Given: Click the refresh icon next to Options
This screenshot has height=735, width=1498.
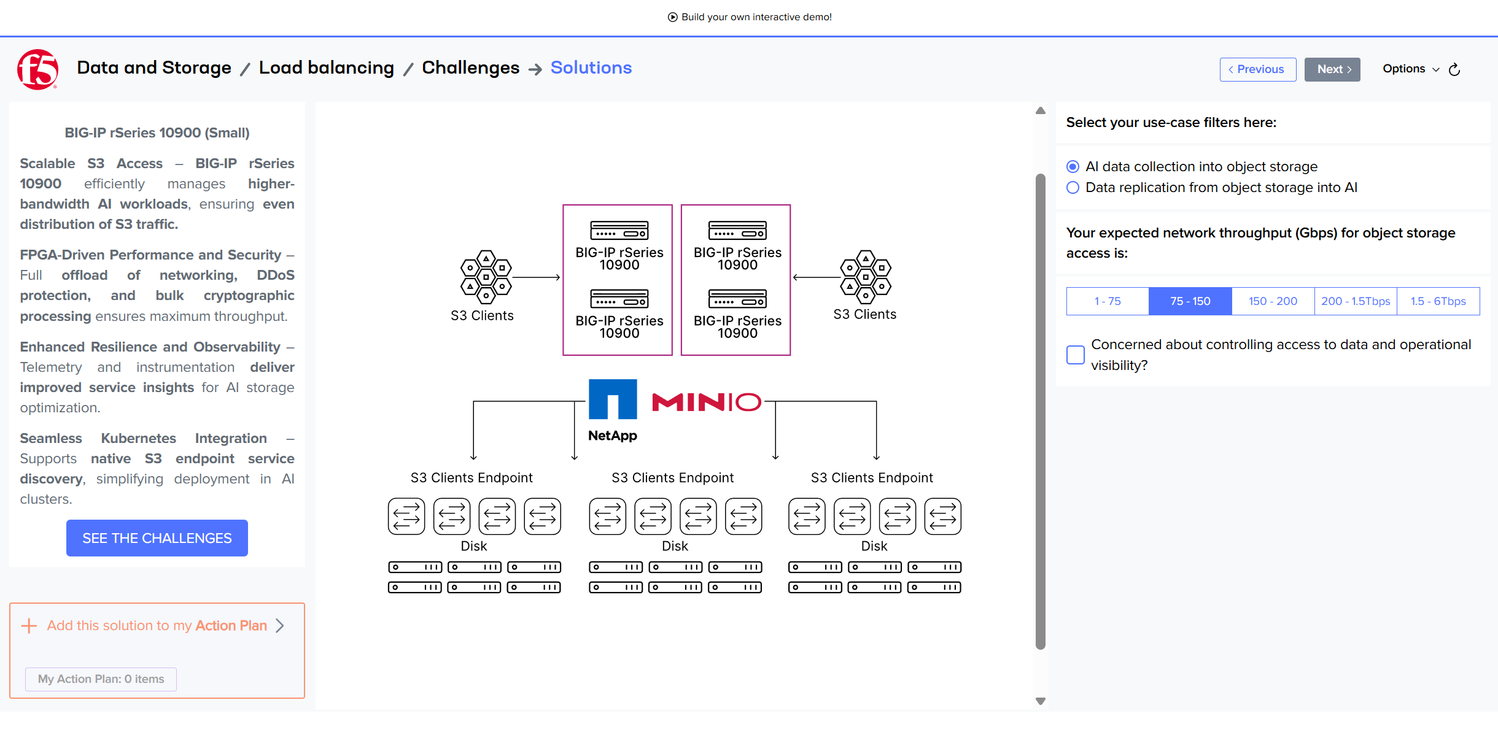Looking at the screenshot, I should pyautogui.click(x=1454, y=69).
